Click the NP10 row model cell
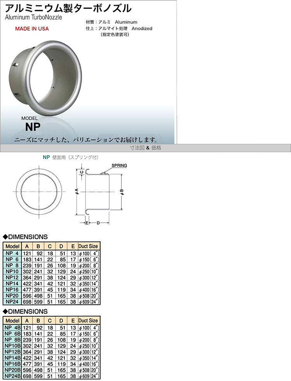 [12, 271]
